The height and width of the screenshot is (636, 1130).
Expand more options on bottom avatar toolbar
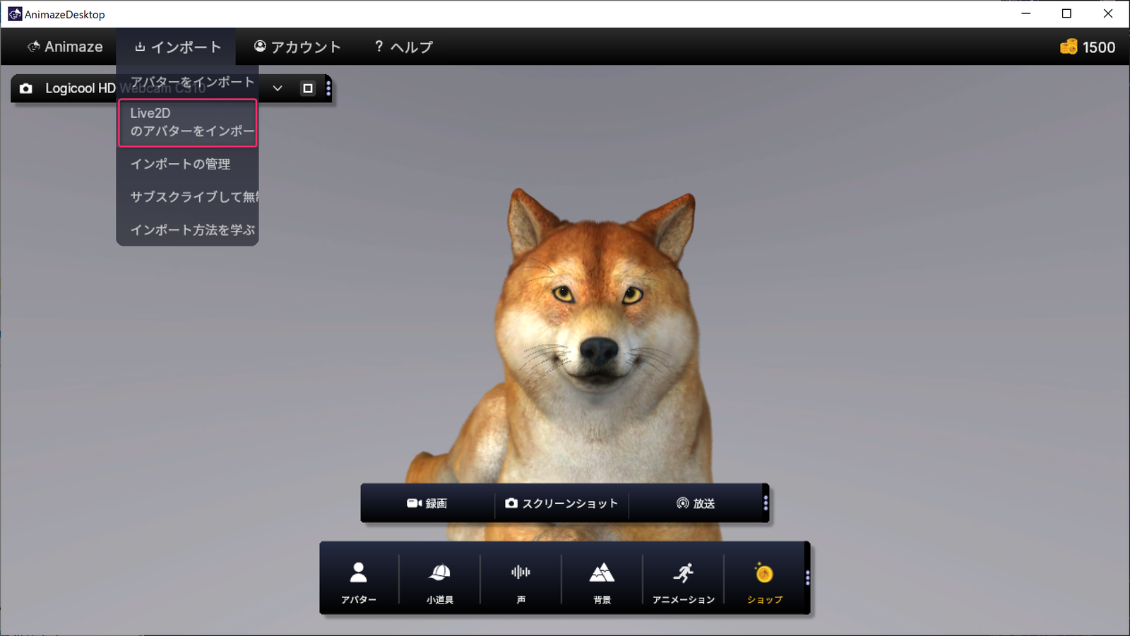click(807, 578)
